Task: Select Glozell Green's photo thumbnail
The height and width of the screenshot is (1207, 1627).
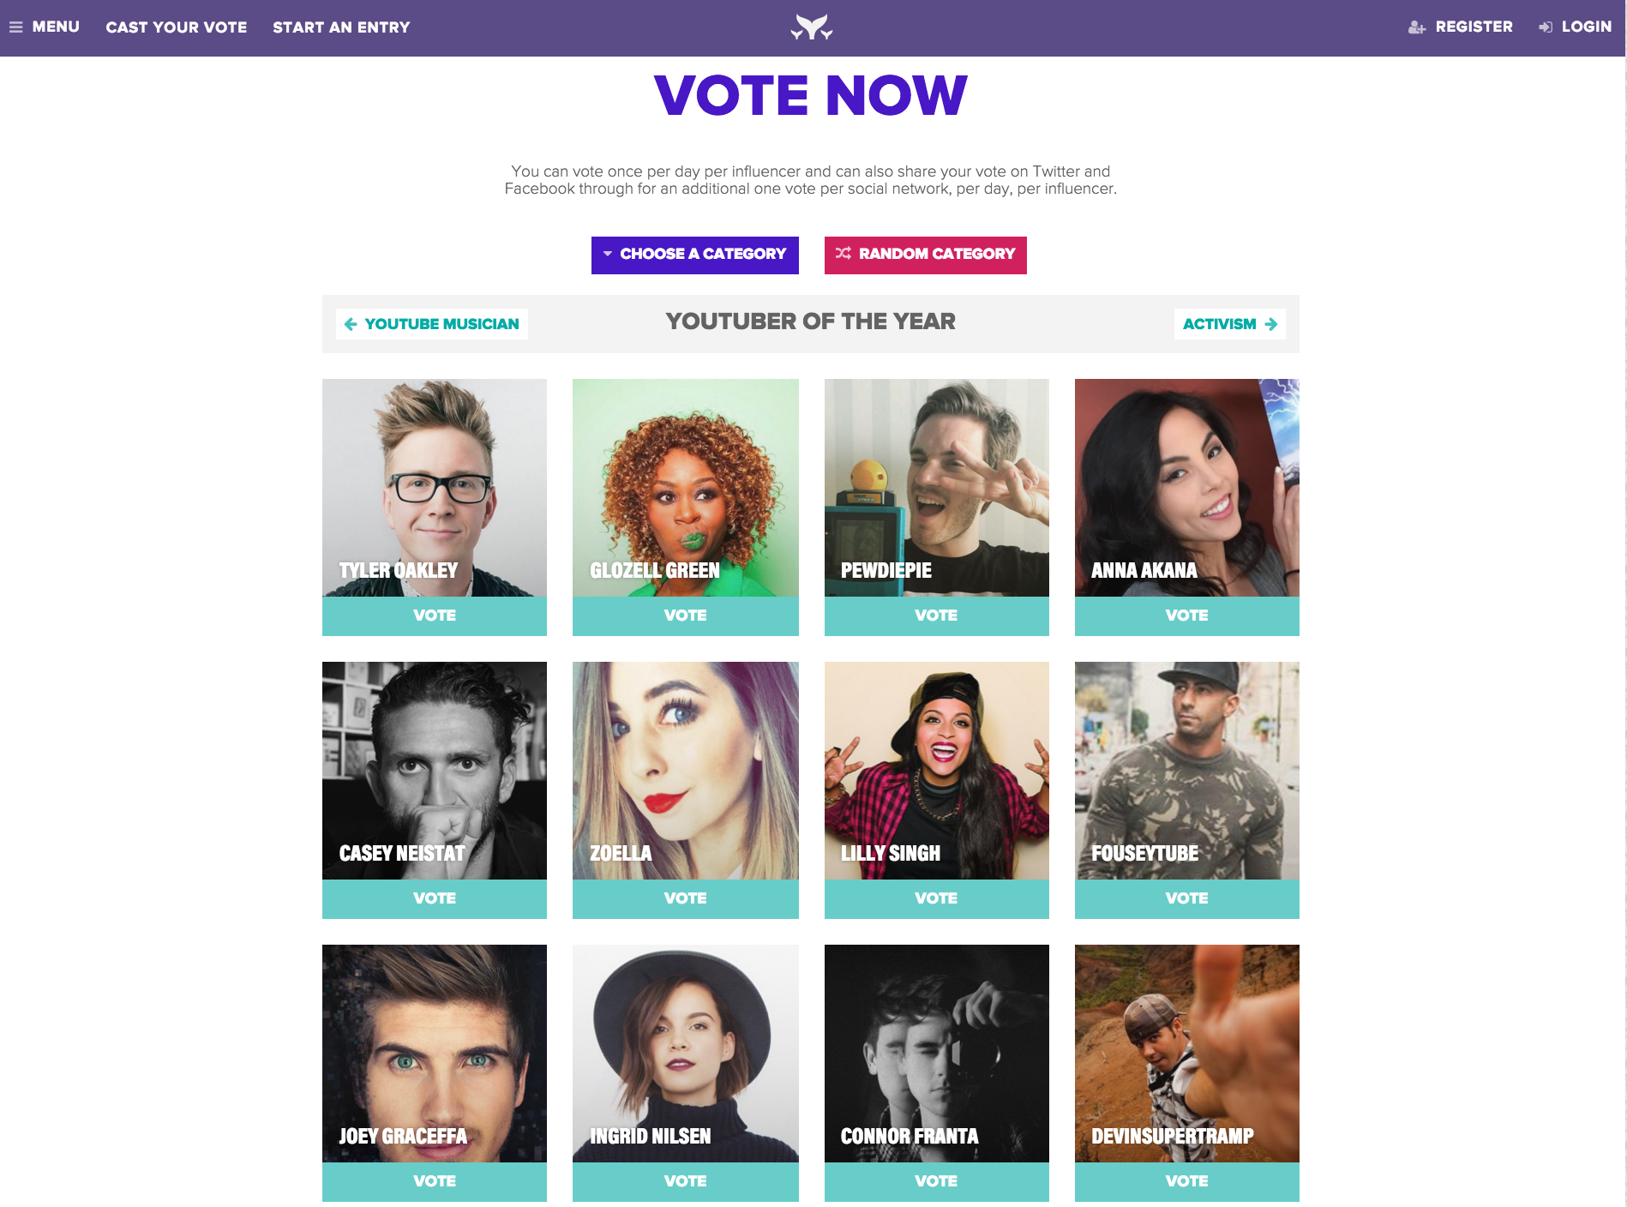Action: coord(686,488)
